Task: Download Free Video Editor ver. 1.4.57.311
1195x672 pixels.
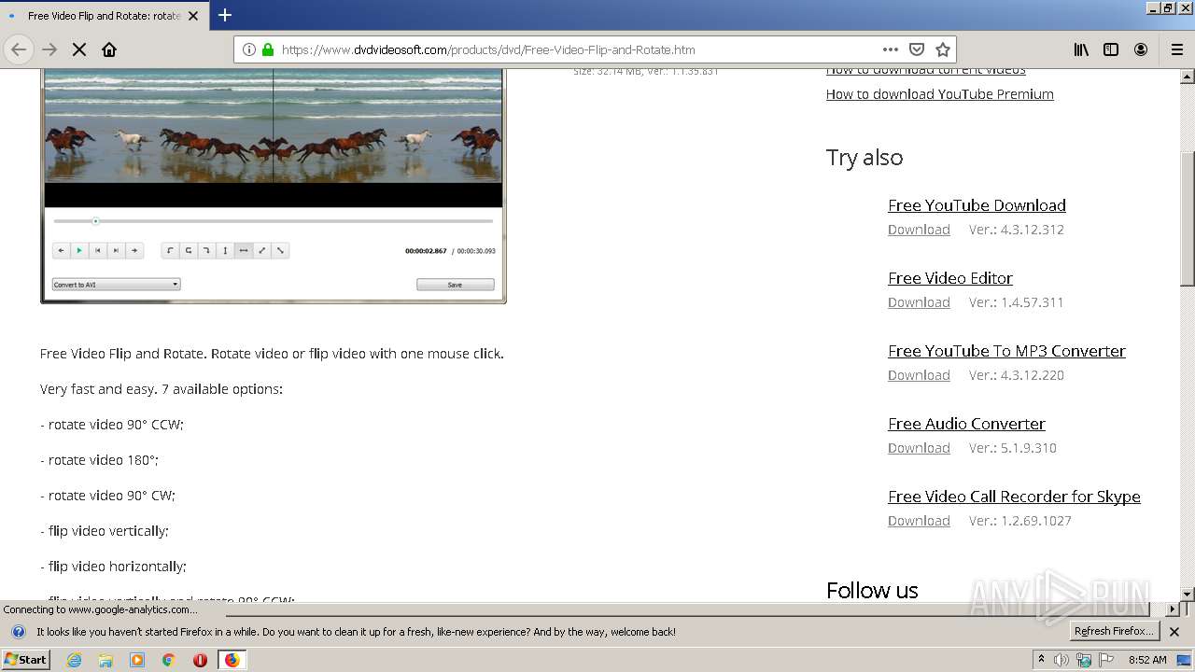Action: (x=919, y=302)
